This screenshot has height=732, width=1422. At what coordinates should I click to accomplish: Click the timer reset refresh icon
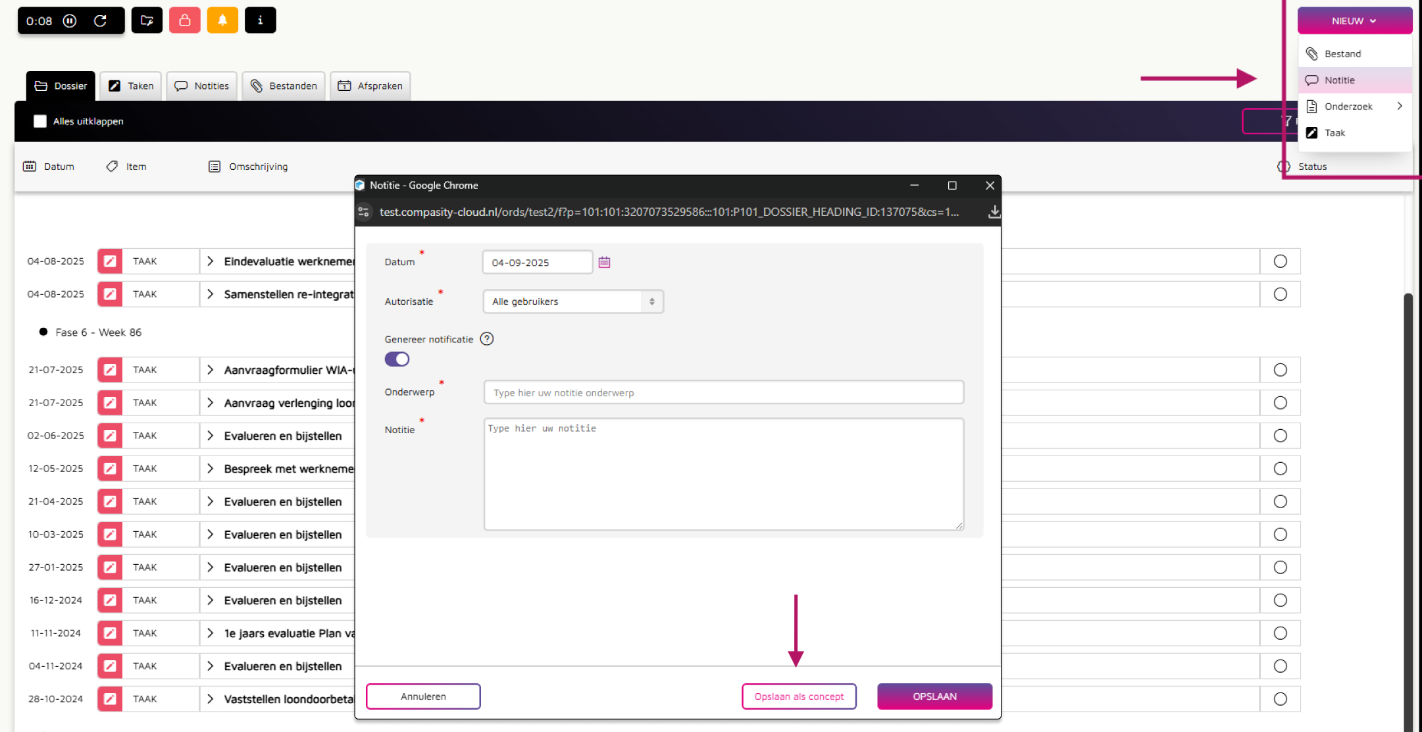coord(100,20)
